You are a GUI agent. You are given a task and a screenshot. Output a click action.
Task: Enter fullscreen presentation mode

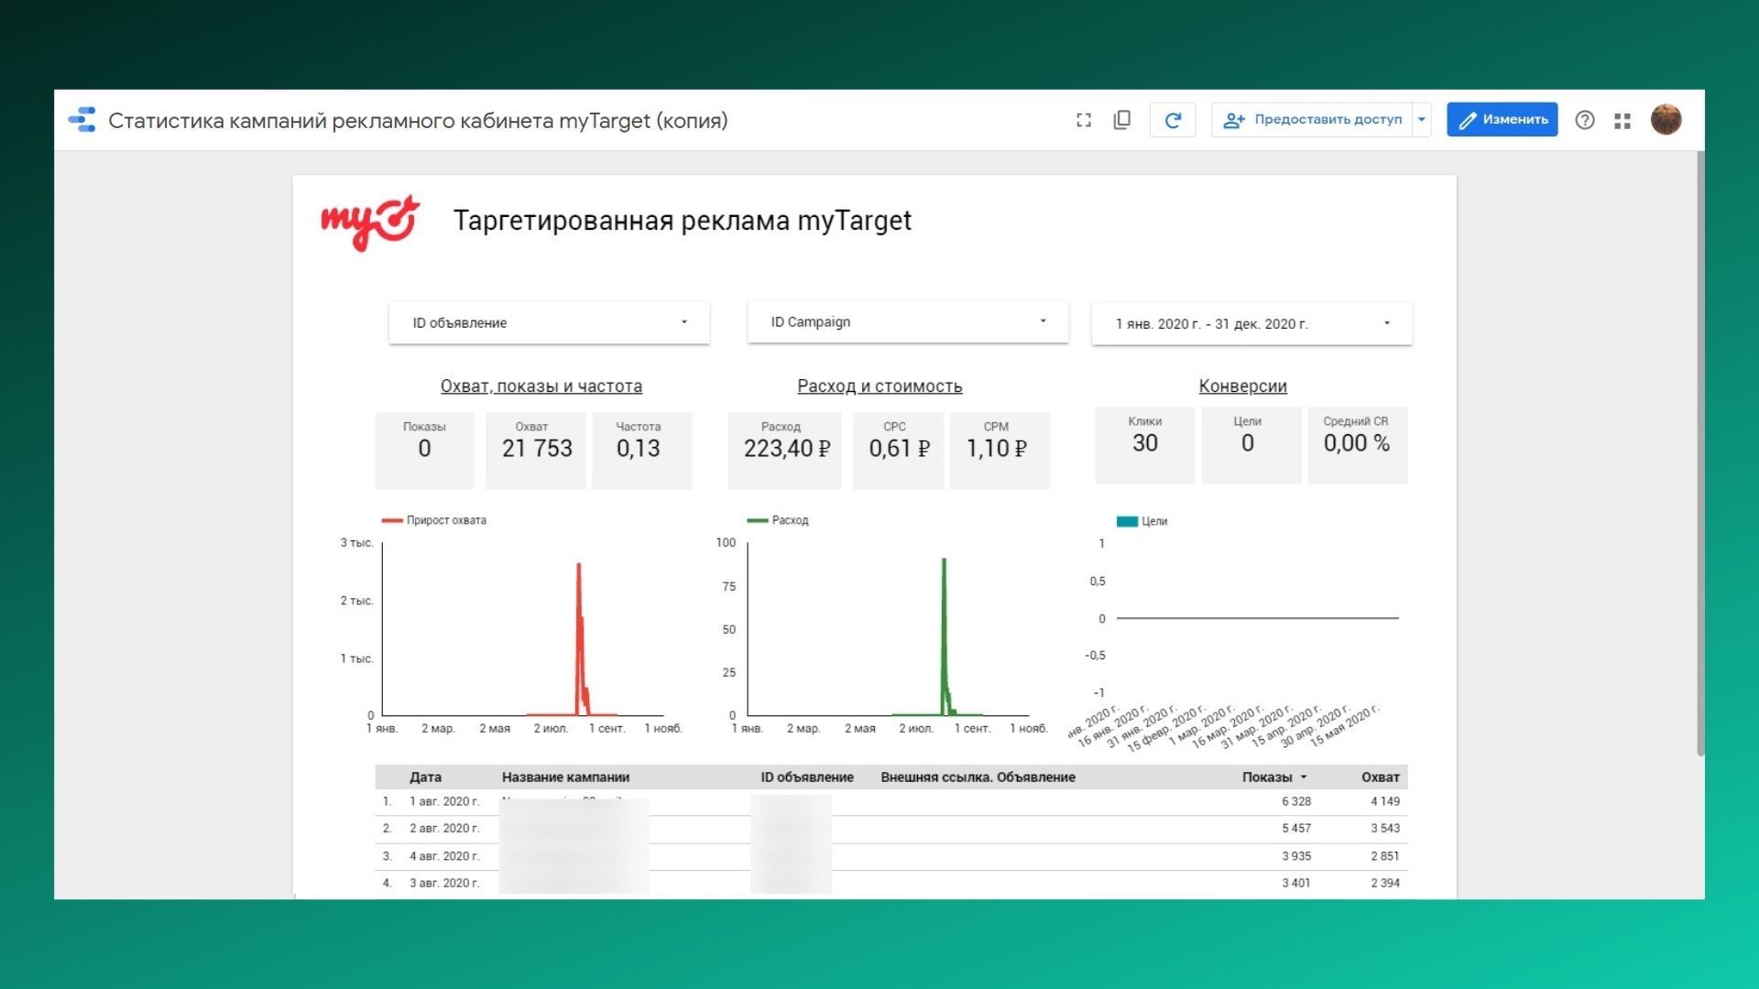click(x=1084, y=120)
